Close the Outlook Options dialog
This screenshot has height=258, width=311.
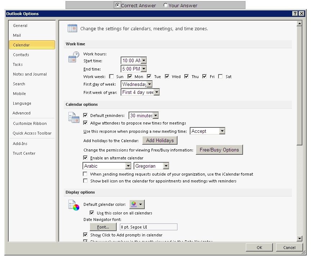302,13
